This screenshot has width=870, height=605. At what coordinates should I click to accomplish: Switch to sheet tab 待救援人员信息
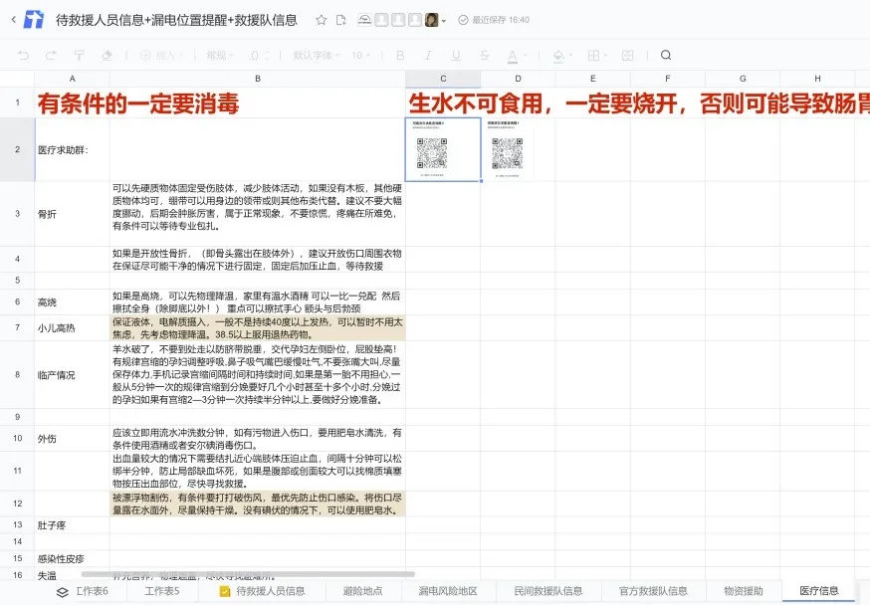[x=263, y=591]
